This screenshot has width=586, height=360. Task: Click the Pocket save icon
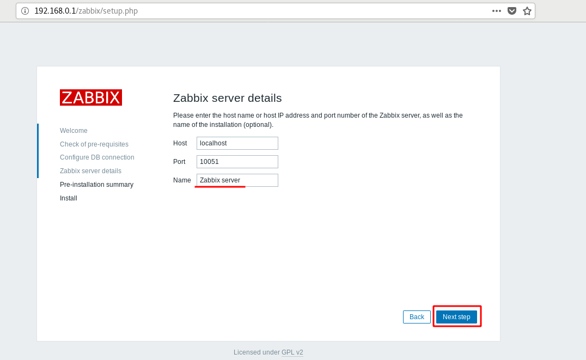pos(511,11)
